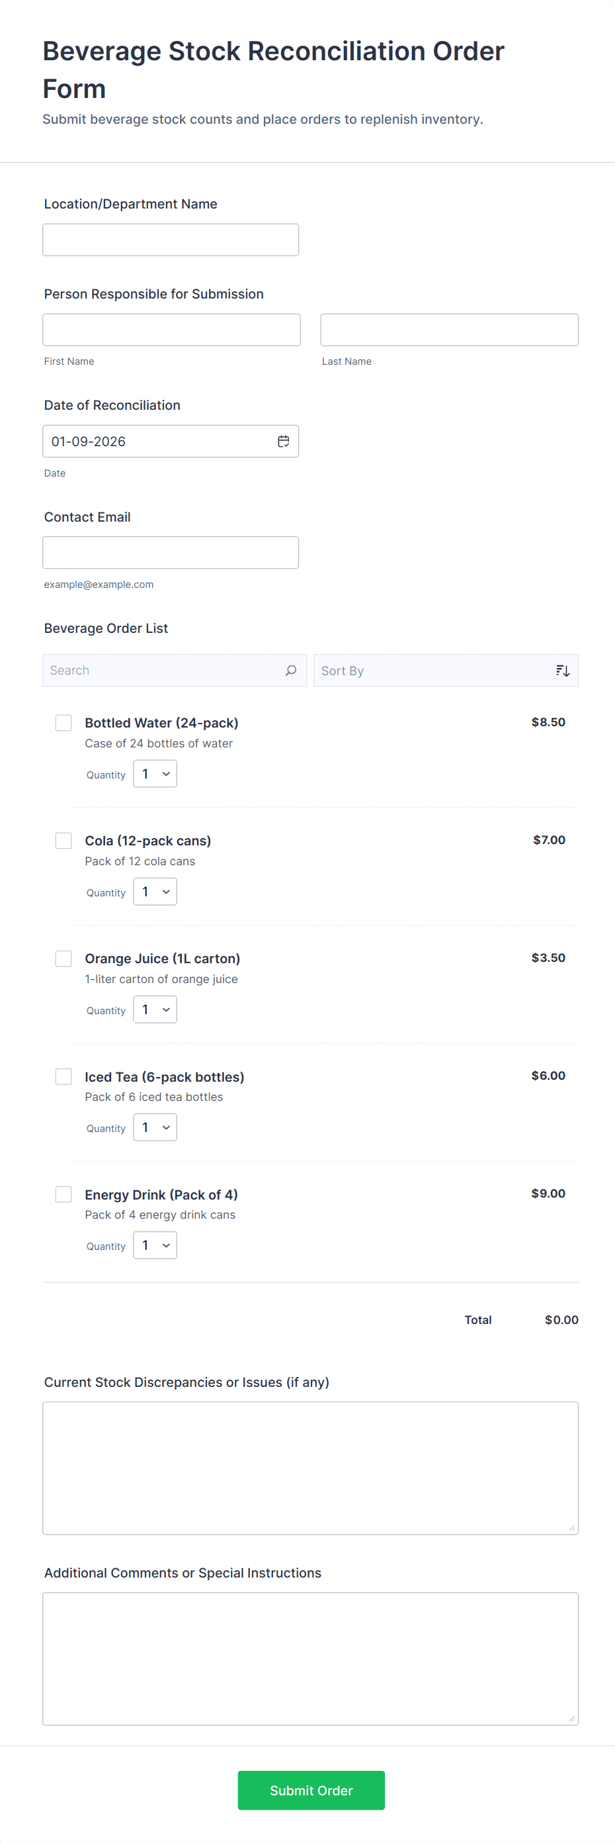Open the Iced Tea quantity dropdown
615x1843 pixels.
pos(154,1127)
